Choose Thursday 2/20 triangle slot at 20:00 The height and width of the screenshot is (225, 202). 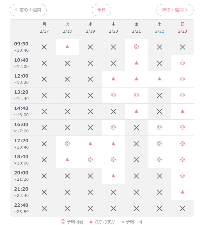pyautogui.click(x=113, y=176)
